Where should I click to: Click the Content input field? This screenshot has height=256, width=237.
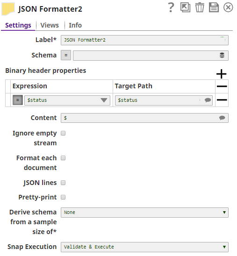144,118
